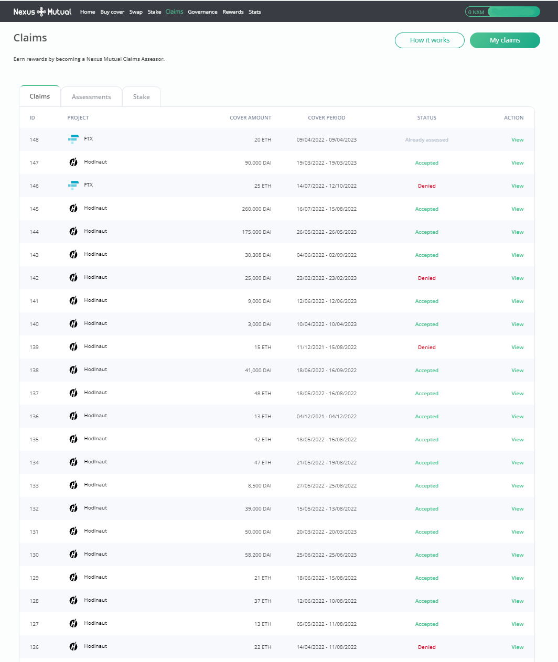Click cover period 11/12/2021 - 15/08/2022
The width and height of the screenshot is (558, 662).
327,348
